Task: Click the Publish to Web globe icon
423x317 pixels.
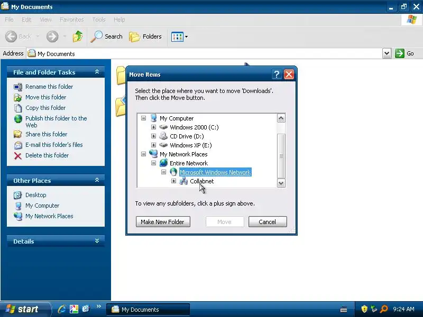Action: point(18,119)
